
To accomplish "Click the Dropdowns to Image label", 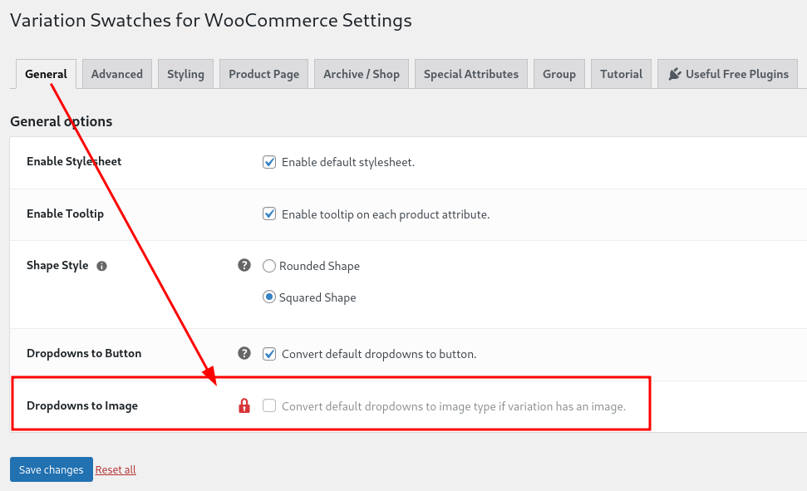I will (x=82, y=405).
